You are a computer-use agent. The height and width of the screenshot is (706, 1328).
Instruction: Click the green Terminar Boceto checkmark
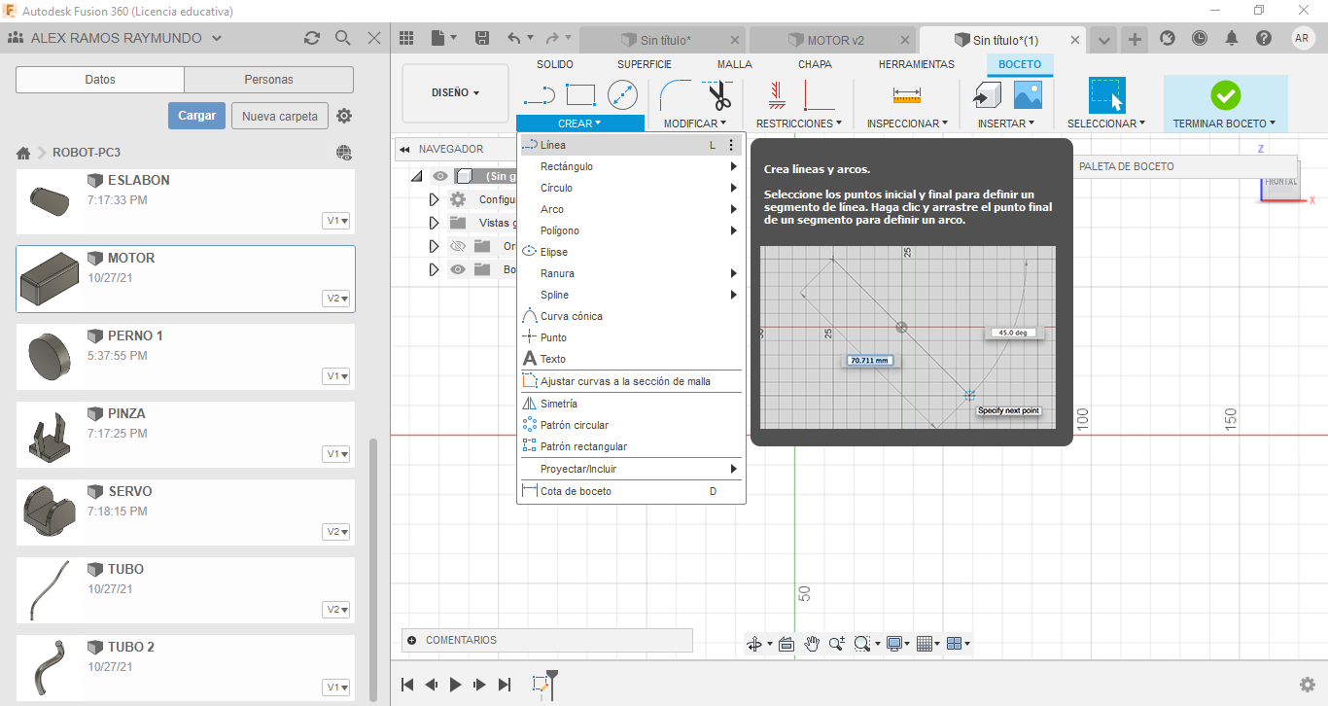(1225, 95)
